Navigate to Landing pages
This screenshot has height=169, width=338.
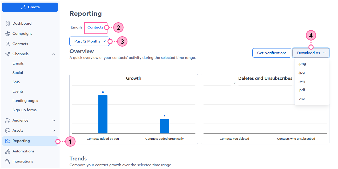click(25, 100)
